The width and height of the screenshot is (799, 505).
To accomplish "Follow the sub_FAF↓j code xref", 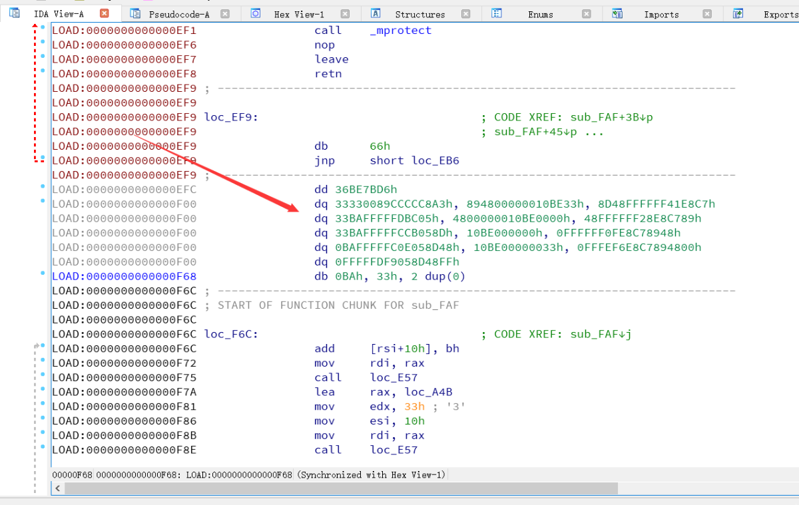I will coord(601,334).
